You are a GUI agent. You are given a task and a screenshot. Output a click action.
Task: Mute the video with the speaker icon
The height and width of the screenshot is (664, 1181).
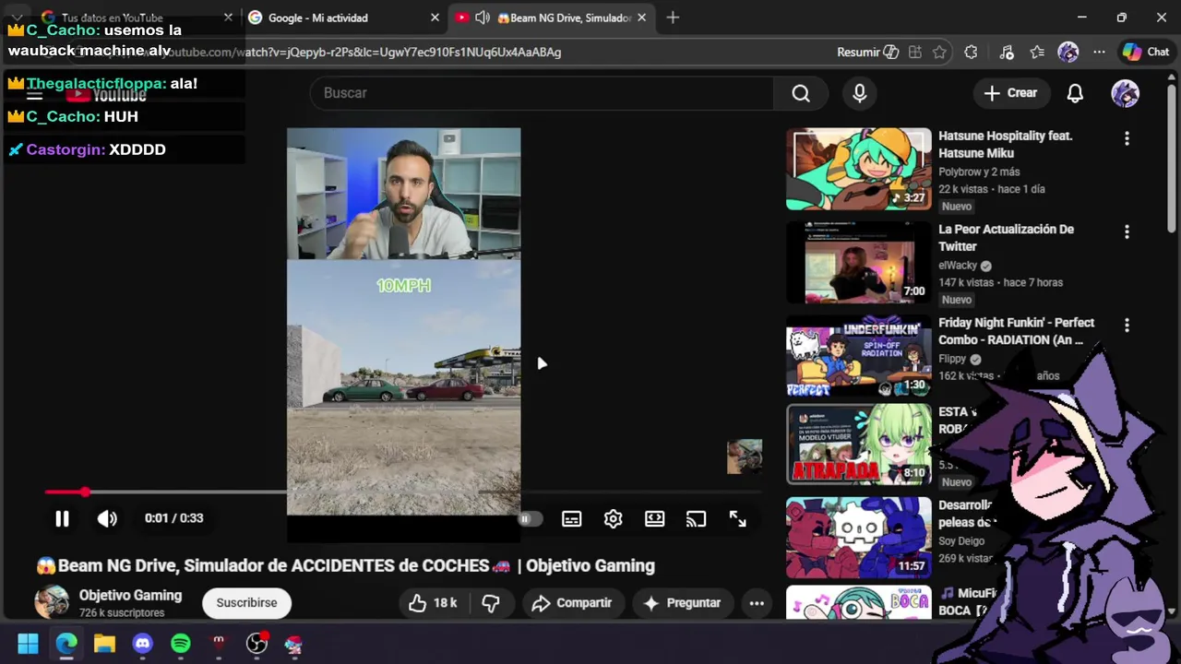coord(107,518)
